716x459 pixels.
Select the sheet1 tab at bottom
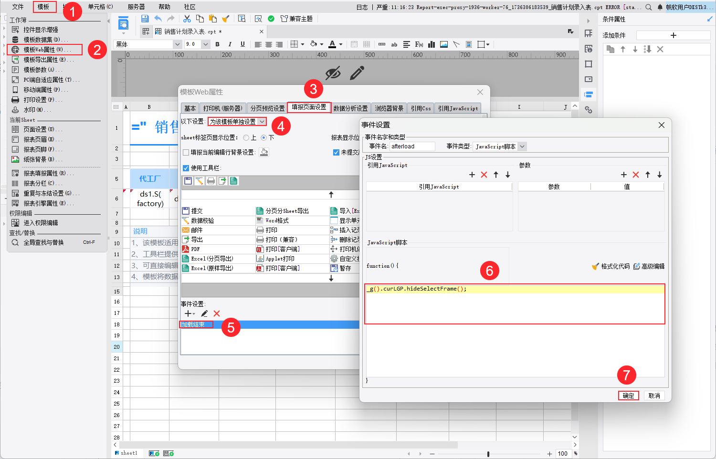click(x=126, y=453)
